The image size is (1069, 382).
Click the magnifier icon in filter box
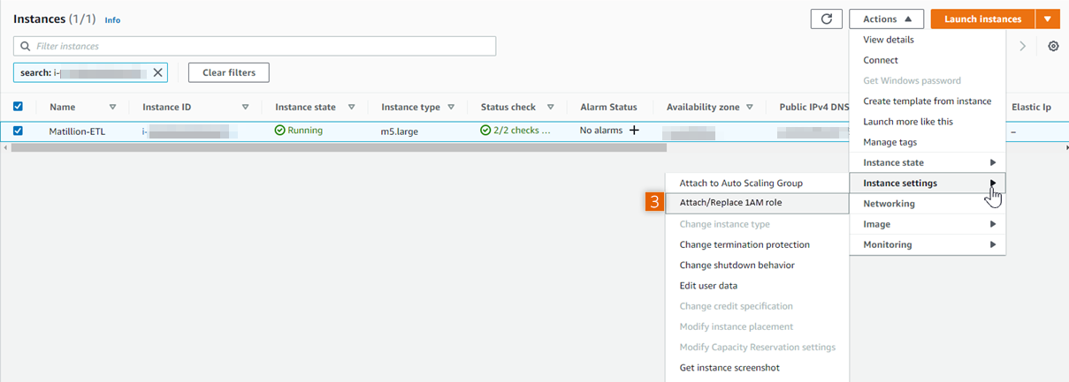(x=25, y=46)
